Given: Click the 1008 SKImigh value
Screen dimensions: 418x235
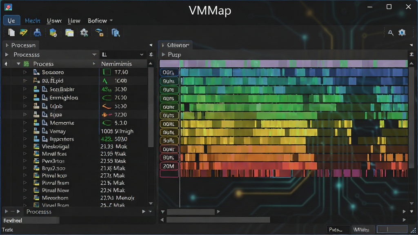Looking at the screenshot, I should click(x=117, y=131).
